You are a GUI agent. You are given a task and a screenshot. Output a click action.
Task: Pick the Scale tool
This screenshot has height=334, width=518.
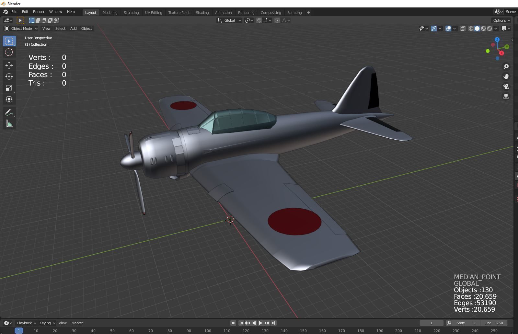[x=9, y=88]
